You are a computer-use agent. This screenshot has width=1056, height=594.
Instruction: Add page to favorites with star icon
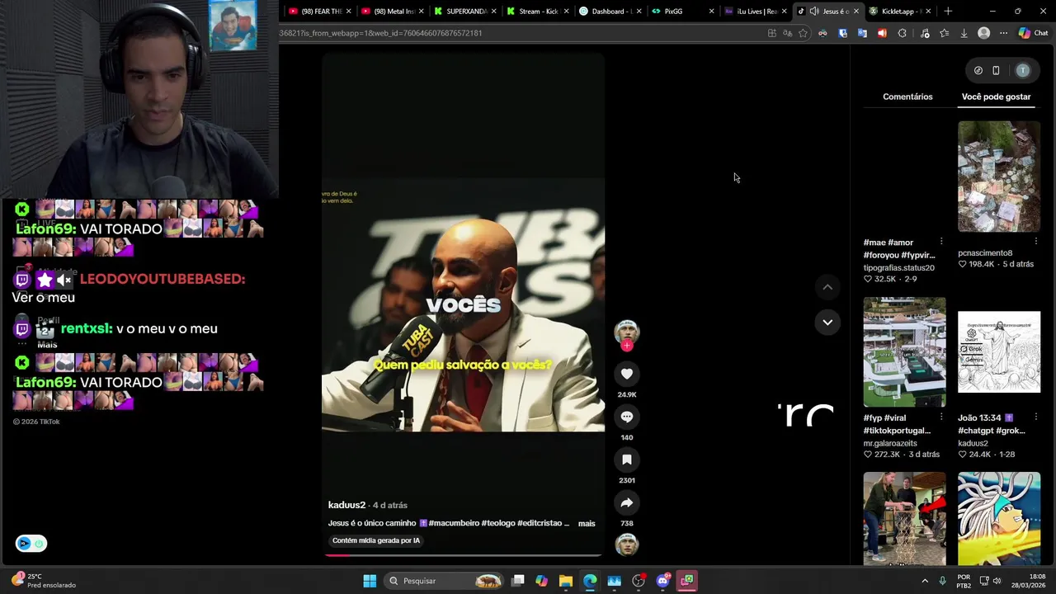pyautogui.click(x=803, y=33)
